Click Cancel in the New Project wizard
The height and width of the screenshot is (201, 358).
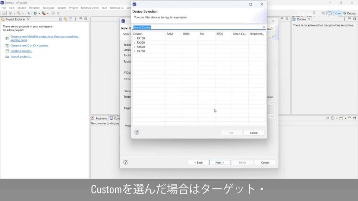coord(265,163)
